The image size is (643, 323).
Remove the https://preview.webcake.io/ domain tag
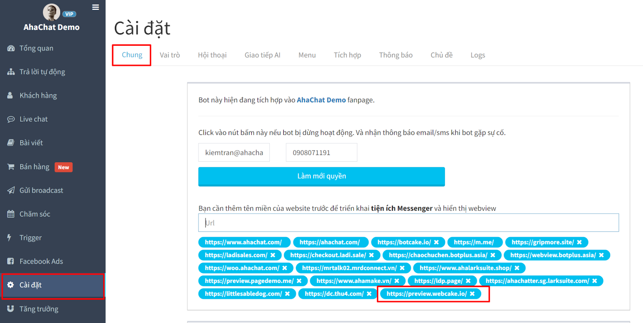coord(473,294)
